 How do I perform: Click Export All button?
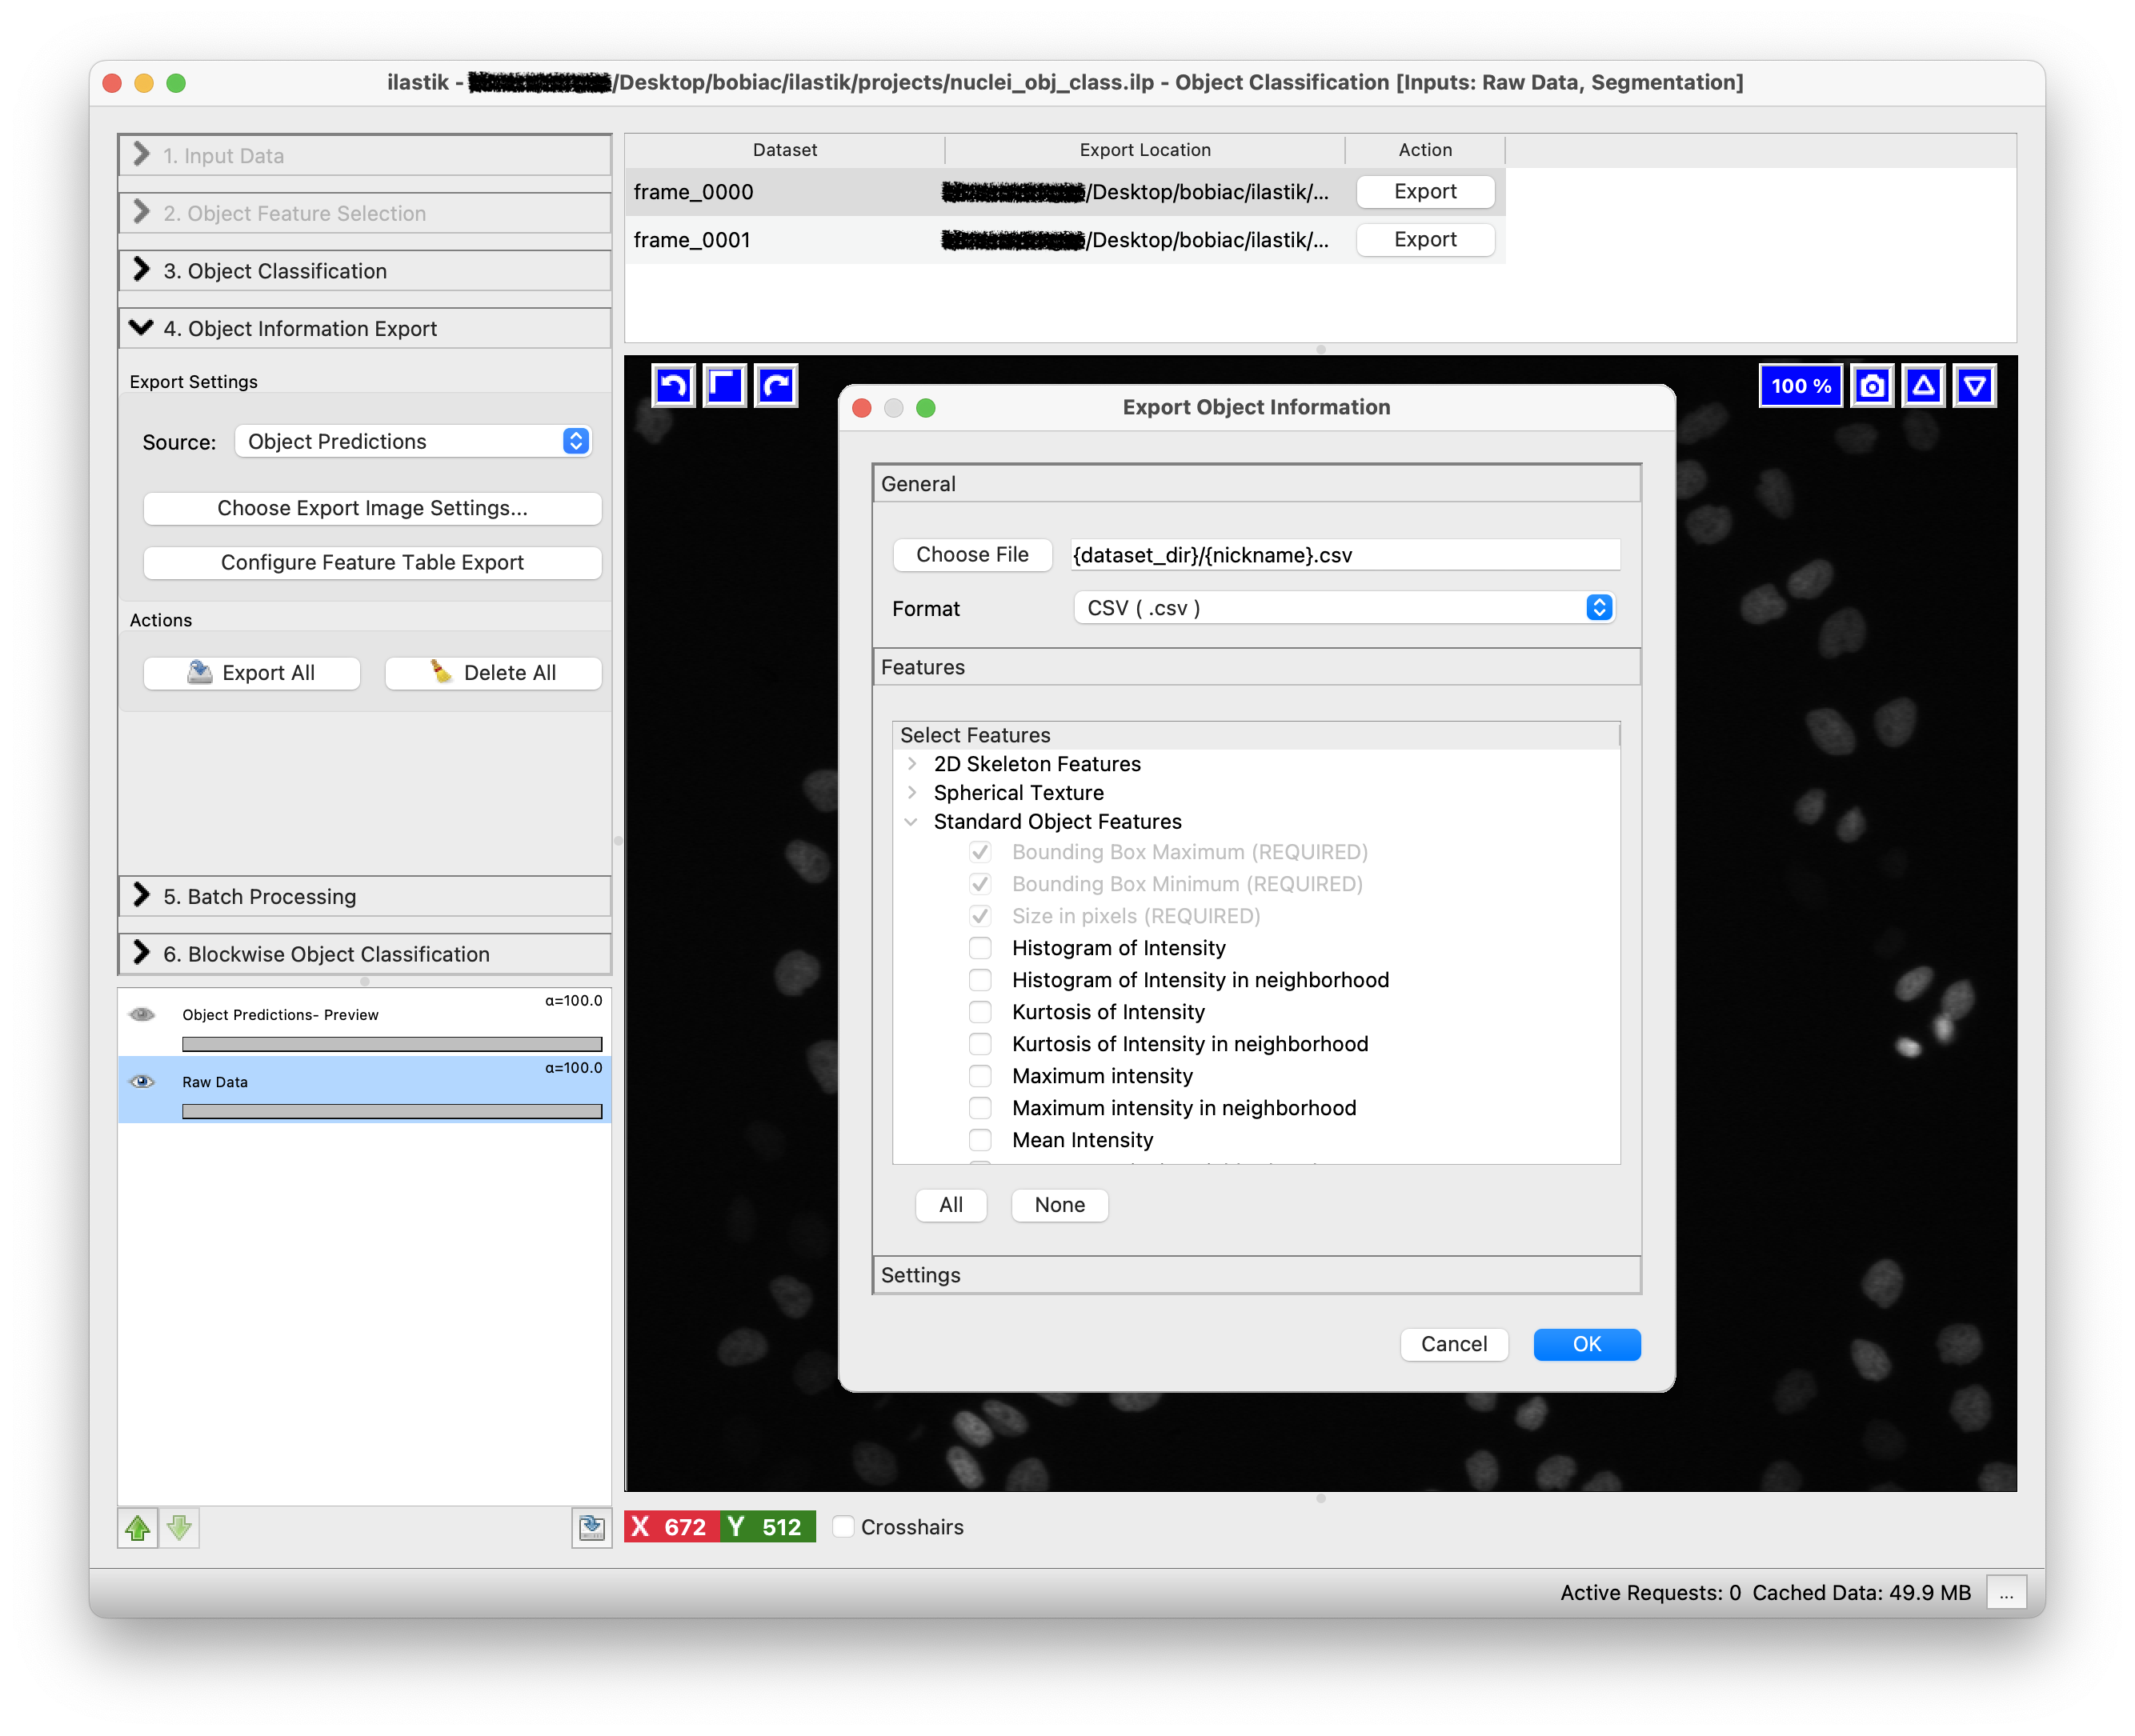(252, 673)
